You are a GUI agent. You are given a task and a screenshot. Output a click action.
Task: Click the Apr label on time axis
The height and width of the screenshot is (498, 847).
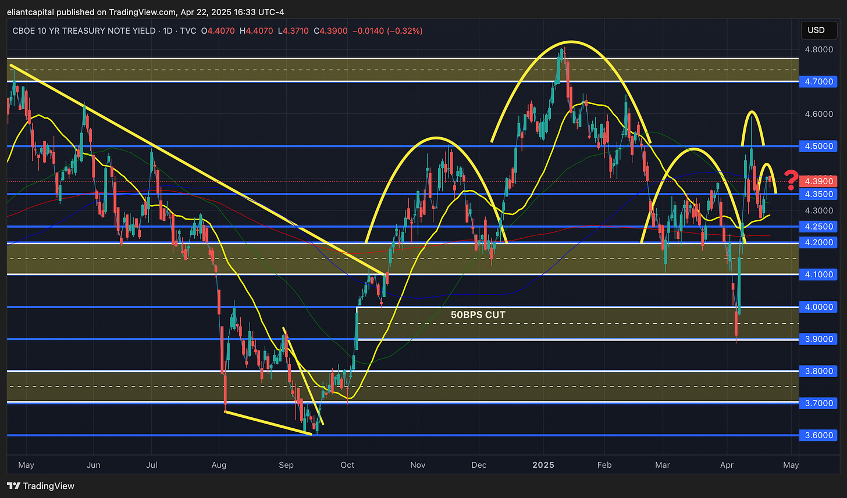point(727,465)
